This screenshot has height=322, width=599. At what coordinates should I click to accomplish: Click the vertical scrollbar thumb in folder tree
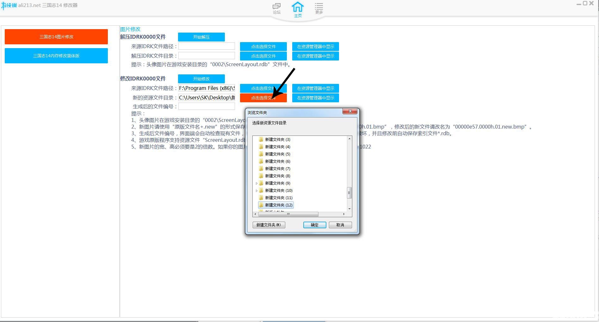349,193
